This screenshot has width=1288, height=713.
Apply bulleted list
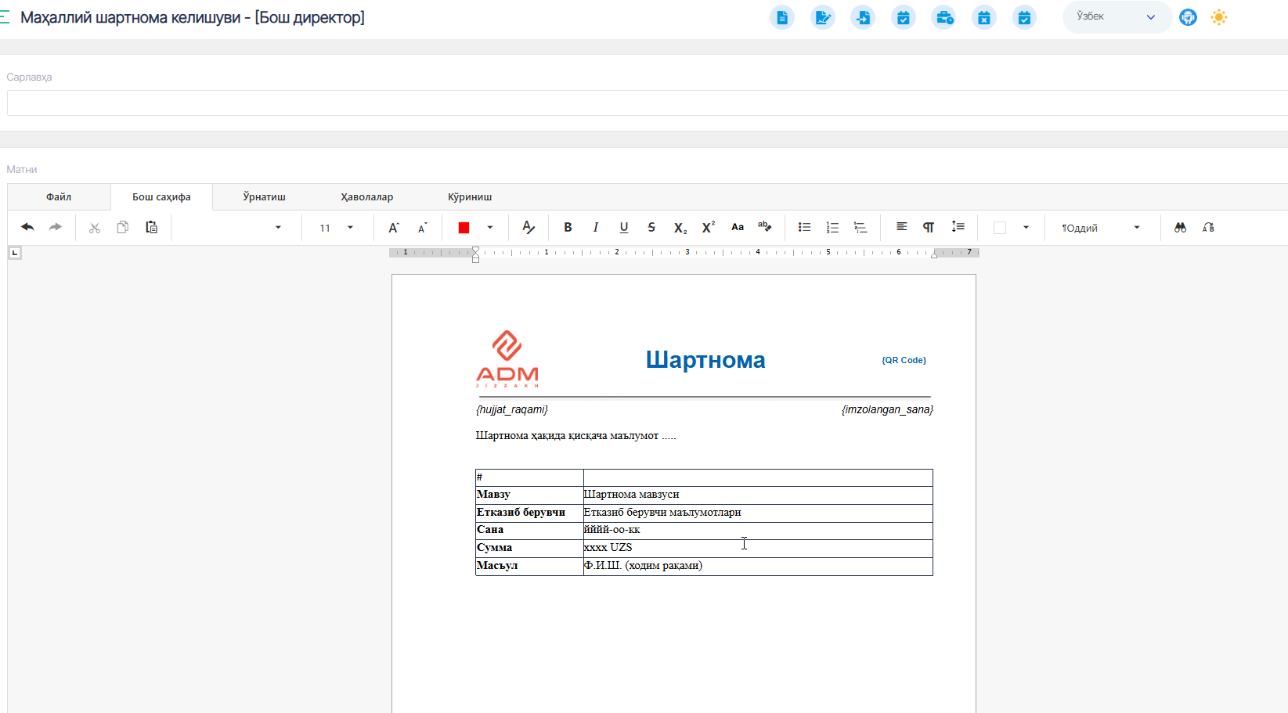pos(804,228)
